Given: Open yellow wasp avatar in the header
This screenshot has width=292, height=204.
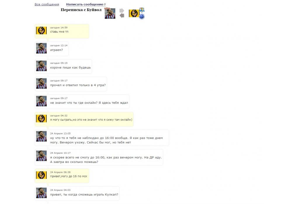Looking at the screenshot, I should (x=134, y=13).
